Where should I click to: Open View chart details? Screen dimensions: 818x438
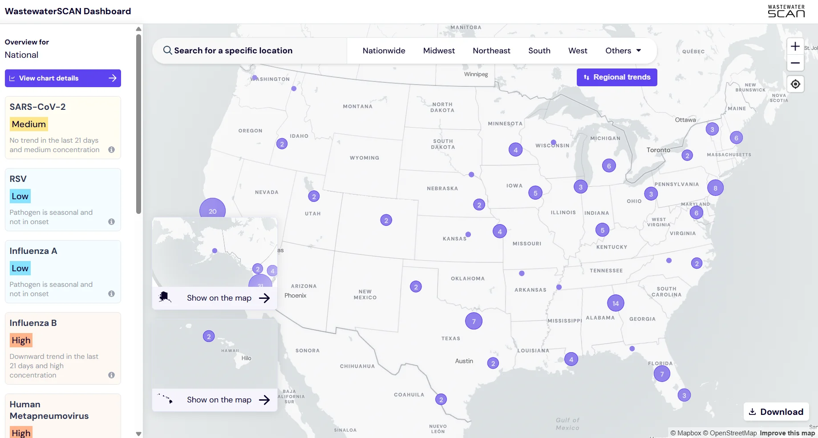(63, 78)
